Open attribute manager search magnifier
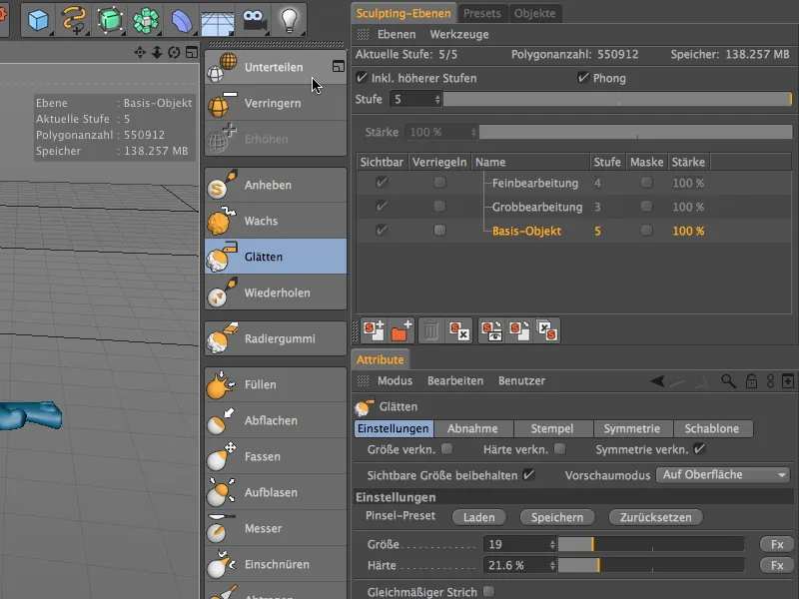 click(728, 381)
